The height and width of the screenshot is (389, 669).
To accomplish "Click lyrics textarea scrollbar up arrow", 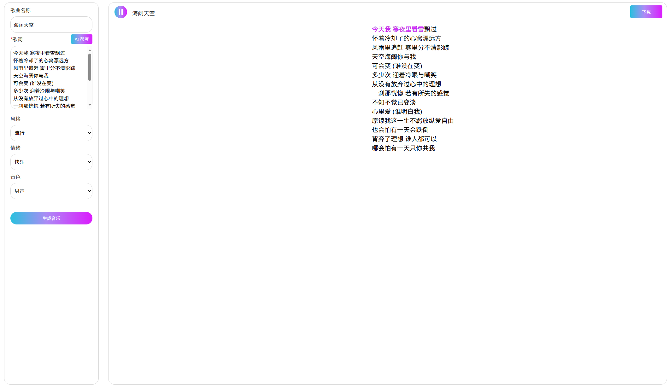I will pos(90,50).
